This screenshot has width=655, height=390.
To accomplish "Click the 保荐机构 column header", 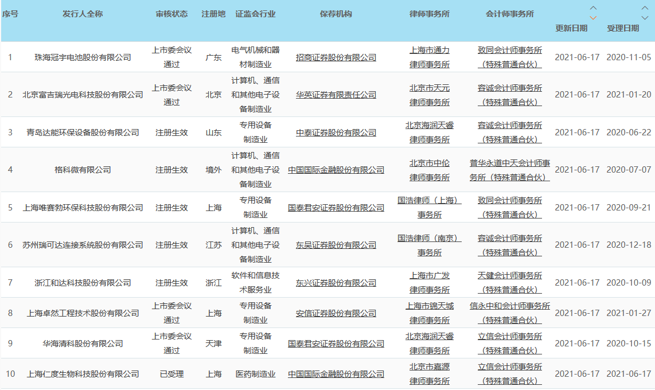I will [336, 14].
